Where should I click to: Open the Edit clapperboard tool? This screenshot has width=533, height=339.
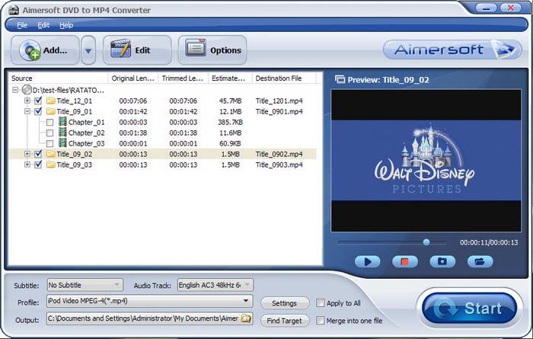[137, 50]
